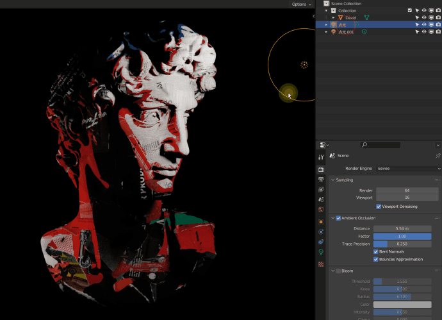Image resolution: width=442 pixels, height=320 pixels.
Task: Click the viewport sidebar toggle arrow
Action: pos(313,16)
